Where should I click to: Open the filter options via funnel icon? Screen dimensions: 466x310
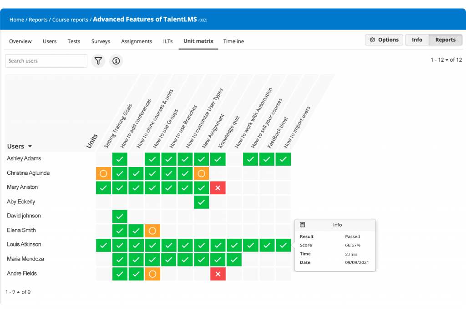98,61
